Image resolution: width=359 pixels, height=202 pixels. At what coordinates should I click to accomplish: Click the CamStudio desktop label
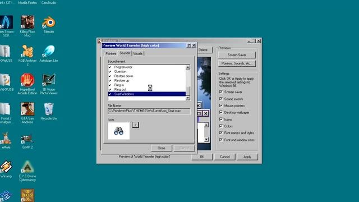[49, 3]
